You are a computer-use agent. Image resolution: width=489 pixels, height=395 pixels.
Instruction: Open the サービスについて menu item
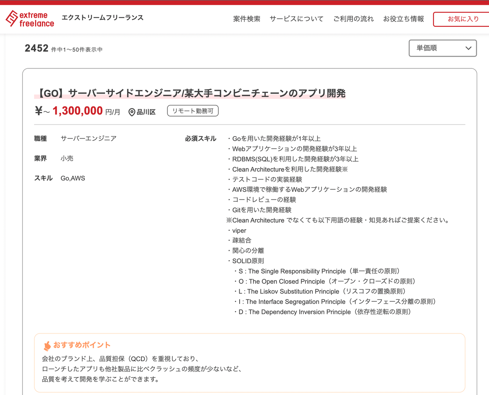tap(297, 19)
